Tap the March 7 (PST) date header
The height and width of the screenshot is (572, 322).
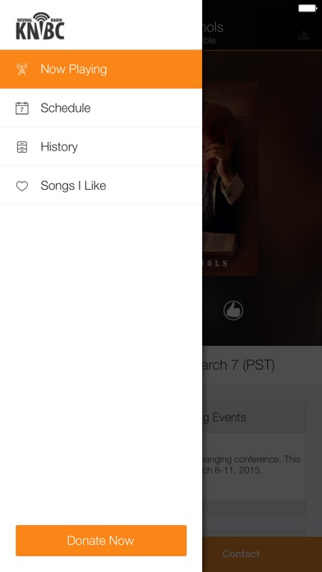point(239,365)
